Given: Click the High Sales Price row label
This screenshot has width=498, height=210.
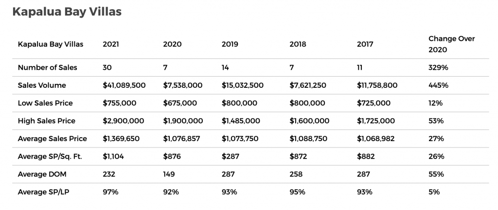Looking at the screenshot, I should pos(46,121).
